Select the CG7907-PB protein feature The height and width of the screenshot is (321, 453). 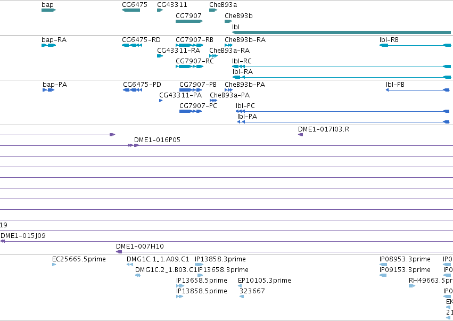coord(191,90)
